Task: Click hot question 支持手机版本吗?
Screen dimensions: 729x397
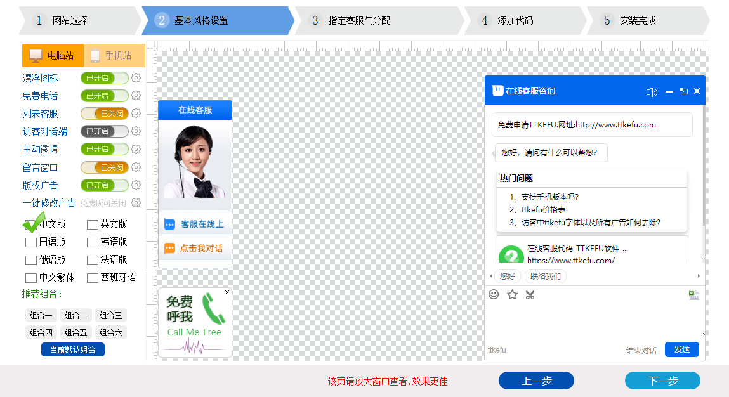Action: tap(549, 197)
